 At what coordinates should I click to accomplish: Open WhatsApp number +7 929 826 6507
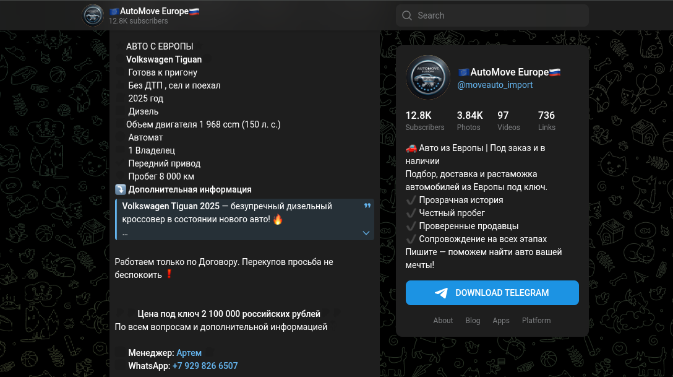click(x=205, y=366)
